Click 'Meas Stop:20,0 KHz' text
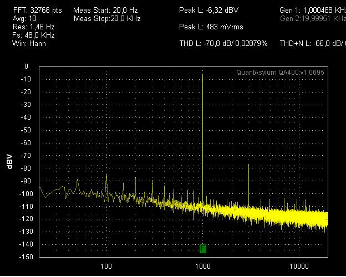The image size is (346, 277). pyautogui.click(x=107, y=18)
